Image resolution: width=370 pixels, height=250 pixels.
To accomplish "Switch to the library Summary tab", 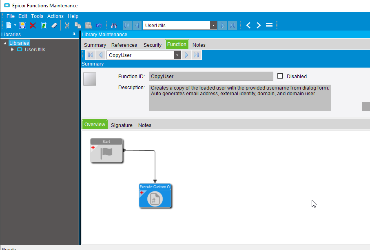I will (x=95, y=45).
